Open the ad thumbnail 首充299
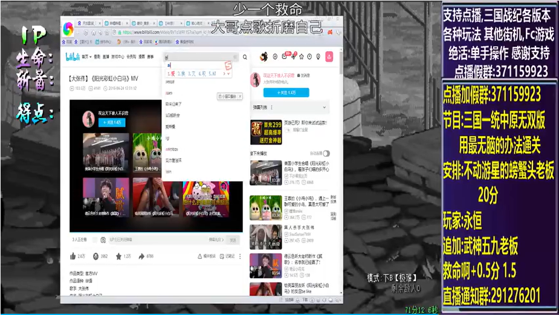The width and height of the screenshot is (559, 315). 266,132
